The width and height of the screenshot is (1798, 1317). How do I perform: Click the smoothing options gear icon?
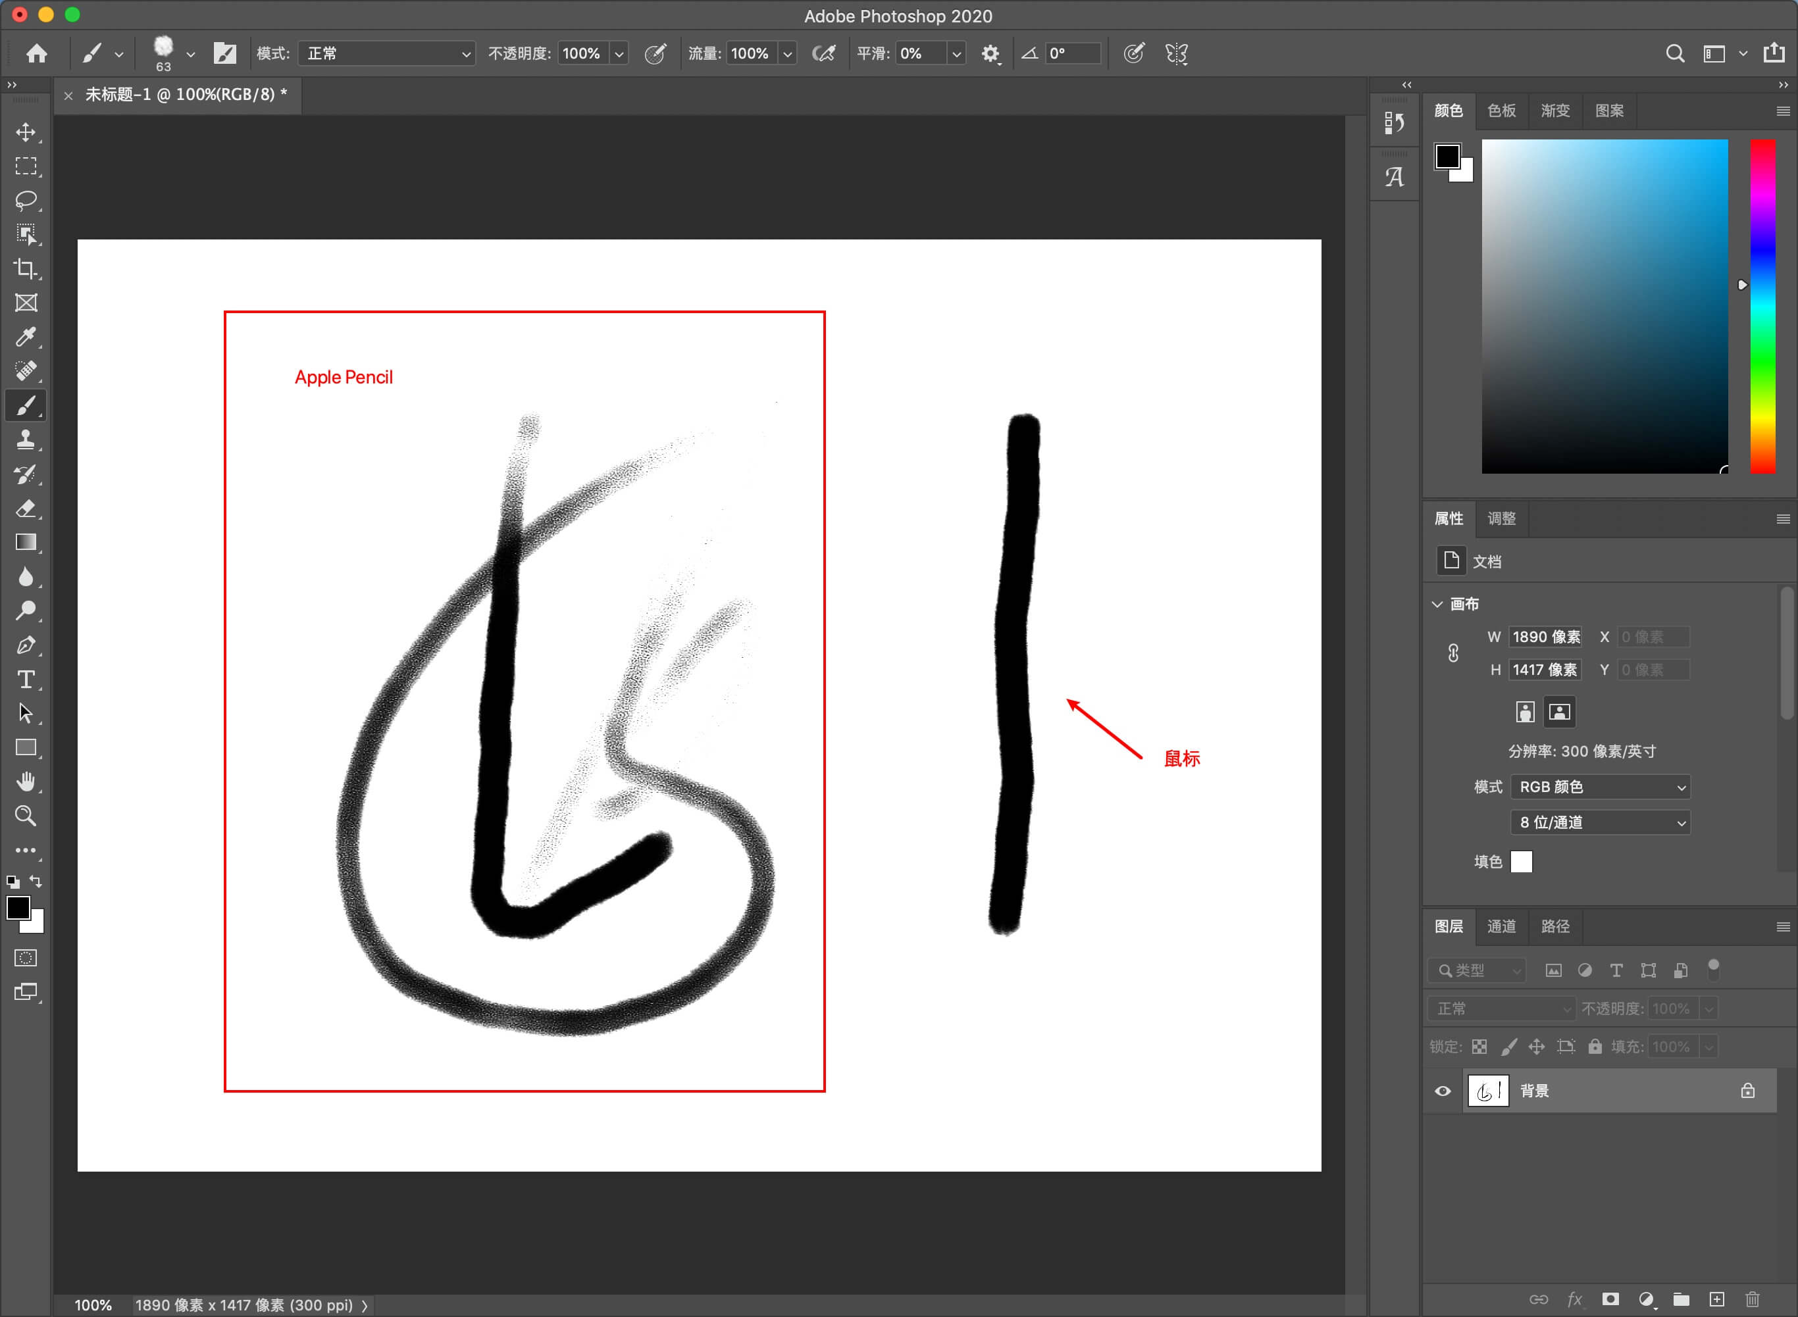pyautogui.click(x=990, y=53)
